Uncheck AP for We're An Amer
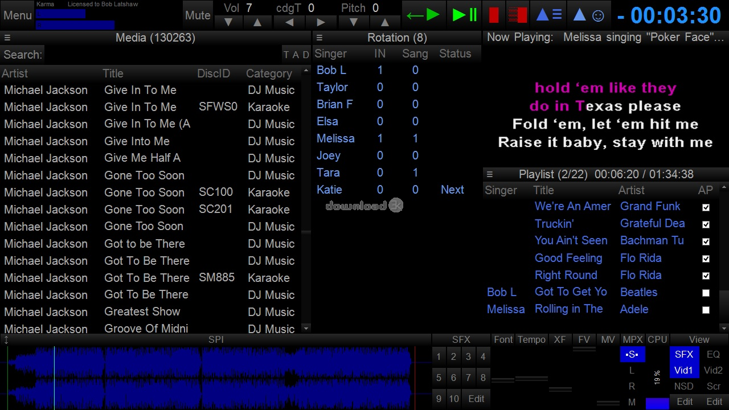The width and height of the screenshot is (729, 410). pyautogui.click(x=706, y=207)
